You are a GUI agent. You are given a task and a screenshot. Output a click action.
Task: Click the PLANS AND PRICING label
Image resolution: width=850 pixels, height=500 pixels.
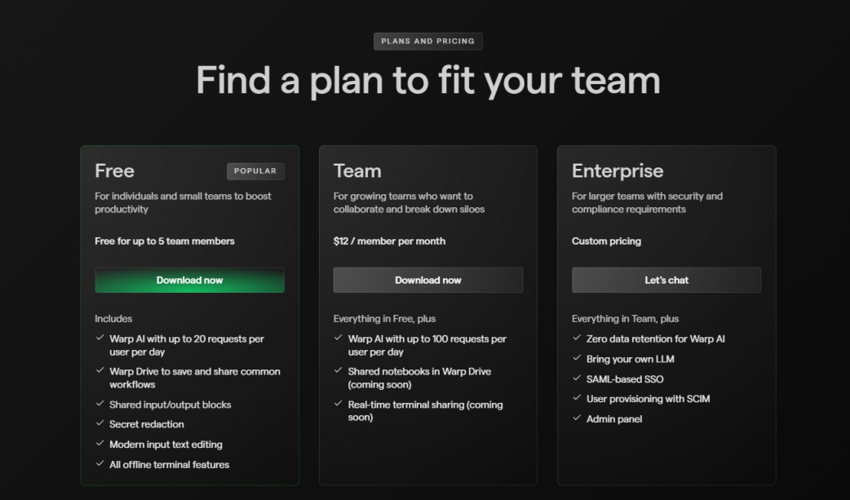pos(428,41)
